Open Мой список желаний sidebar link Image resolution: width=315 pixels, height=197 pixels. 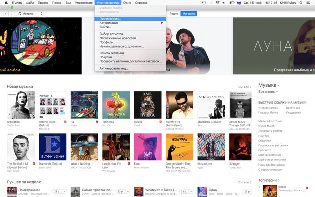272,160
